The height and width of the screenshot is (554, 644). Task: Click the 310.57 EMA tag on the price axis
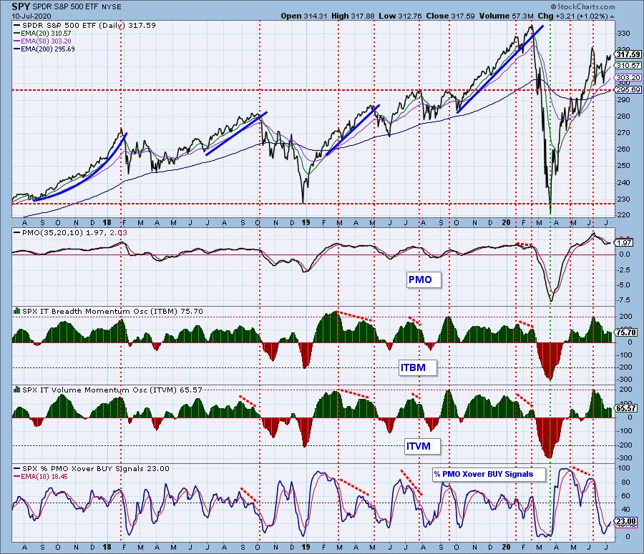[x=628, y=65]
